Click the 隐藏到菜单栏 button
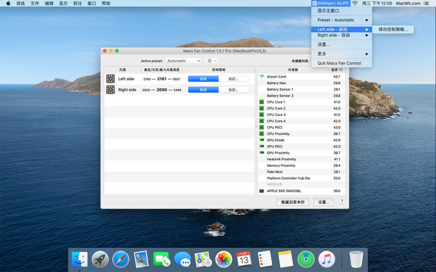This screenshot has width=436, height=272. pos(293,202)
